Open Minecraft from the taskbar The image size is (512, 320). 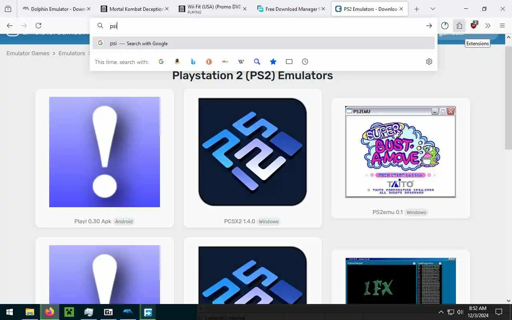pyautogui.click(x=69, y=312)
